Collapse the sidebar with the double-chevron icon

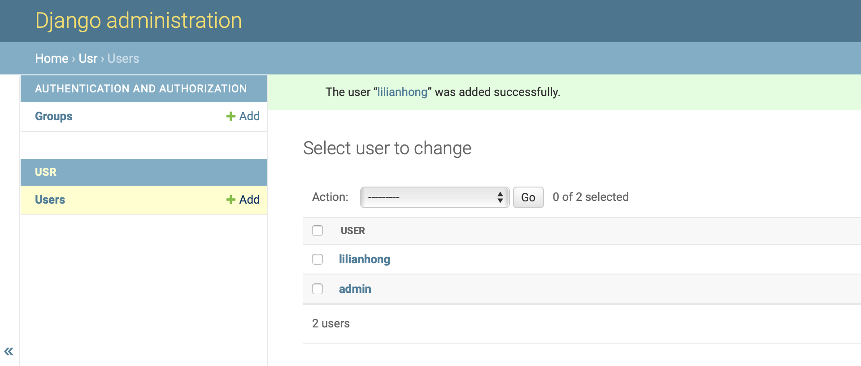coord(9,351)
